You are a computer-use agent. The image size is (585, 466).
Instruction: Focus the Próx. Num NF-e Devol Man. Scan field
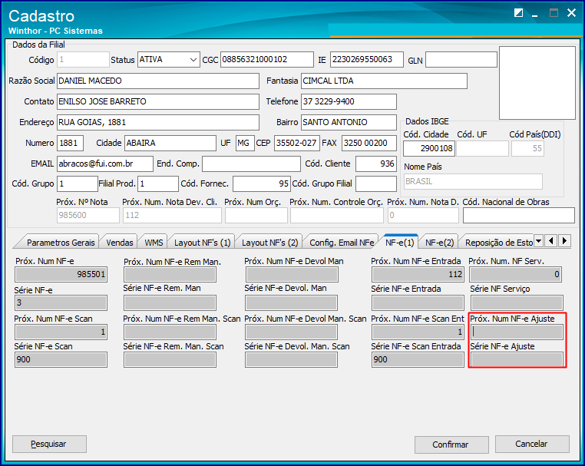[292, 332]
